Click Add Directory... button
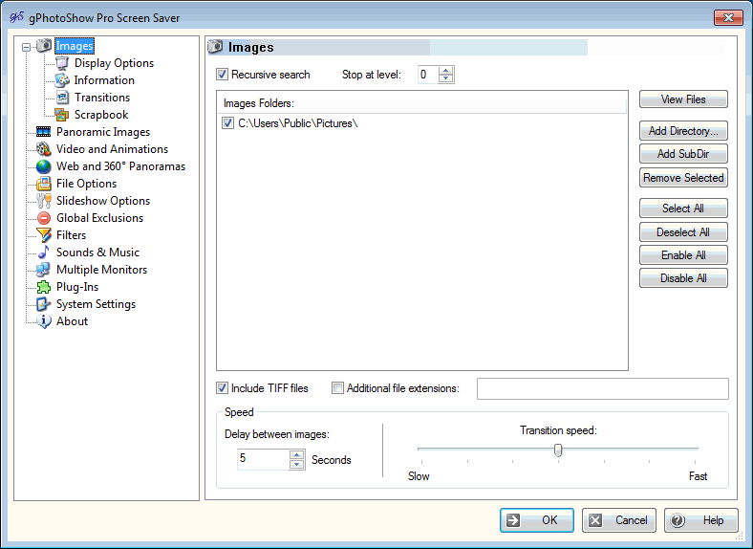Viewport: 753px width, 549px height. pos(683,131)
